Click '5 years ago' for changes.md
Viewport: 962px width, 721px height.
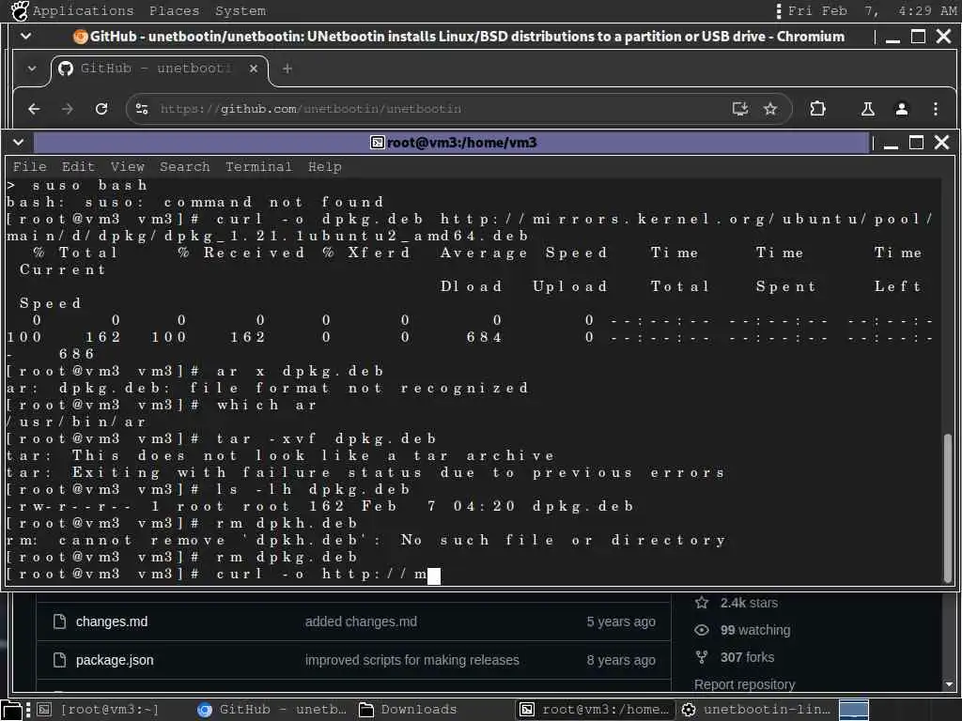tap(621, 621)
